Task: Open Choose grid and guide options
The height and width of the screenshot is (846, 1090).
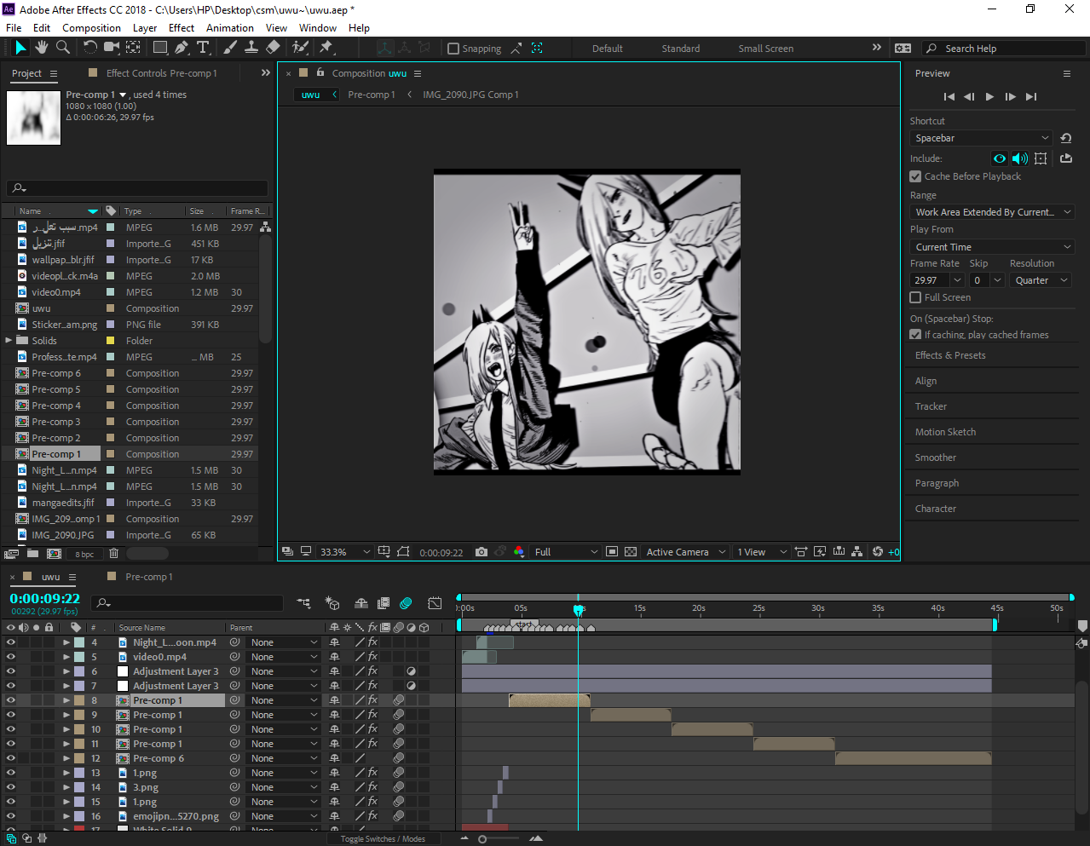Action: pyautogui.click(x=384, y=552)
